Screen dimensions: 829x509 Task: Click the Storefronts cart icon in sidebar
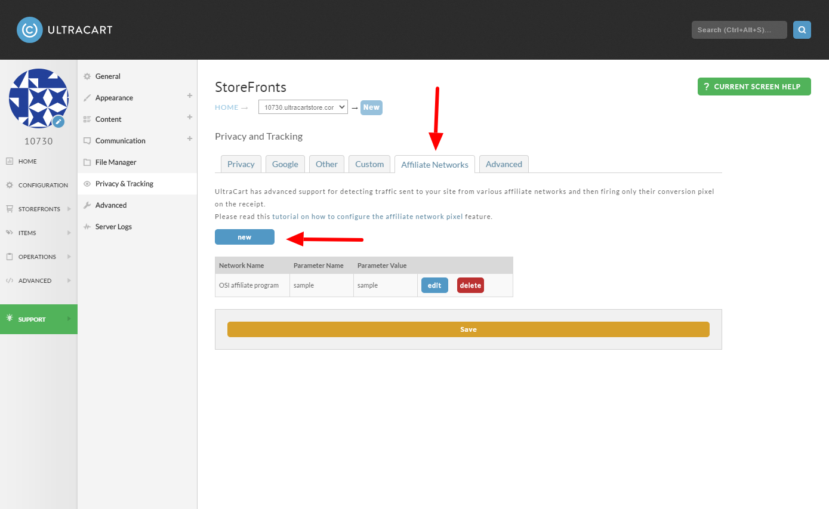(x=10, y=209)
